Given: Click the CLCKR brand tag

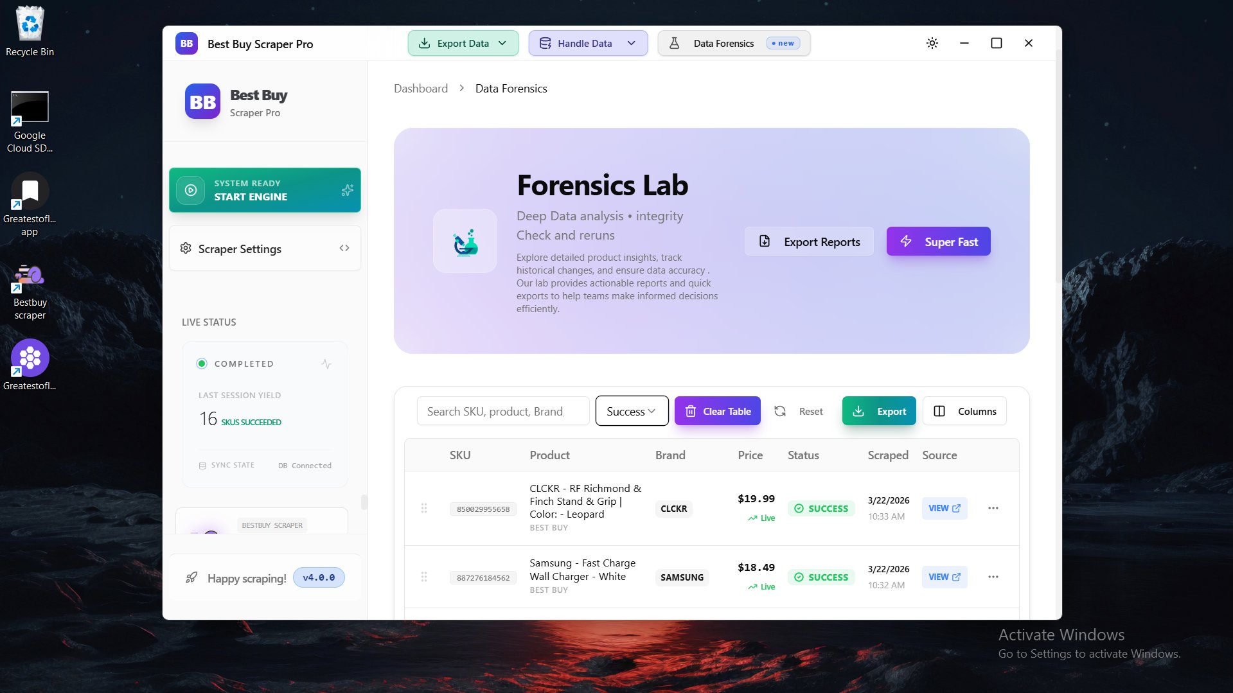Looking at the screenshot, I should pyautogui.click(x=674, y=509).
